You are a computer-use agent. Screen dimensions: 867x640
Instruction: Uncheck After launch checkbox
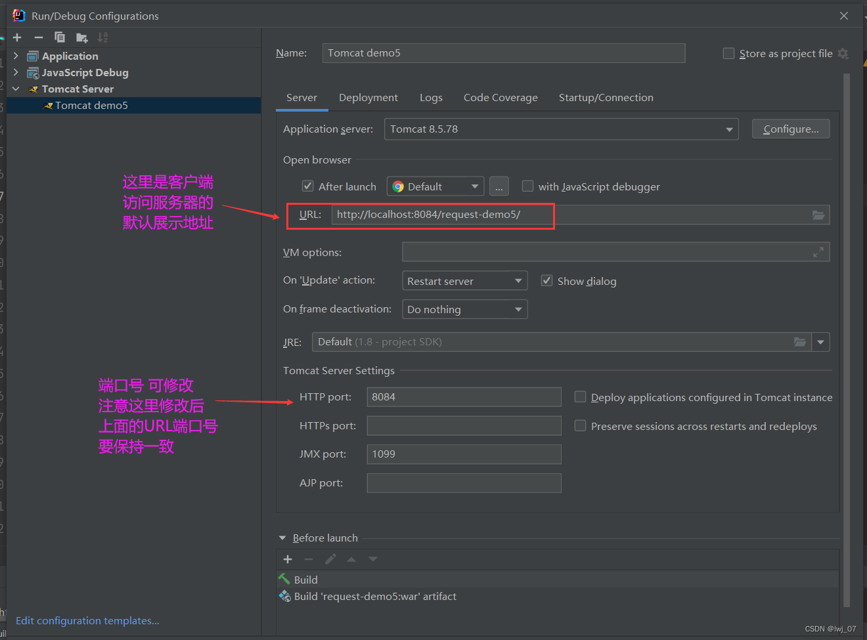point(307,186)
